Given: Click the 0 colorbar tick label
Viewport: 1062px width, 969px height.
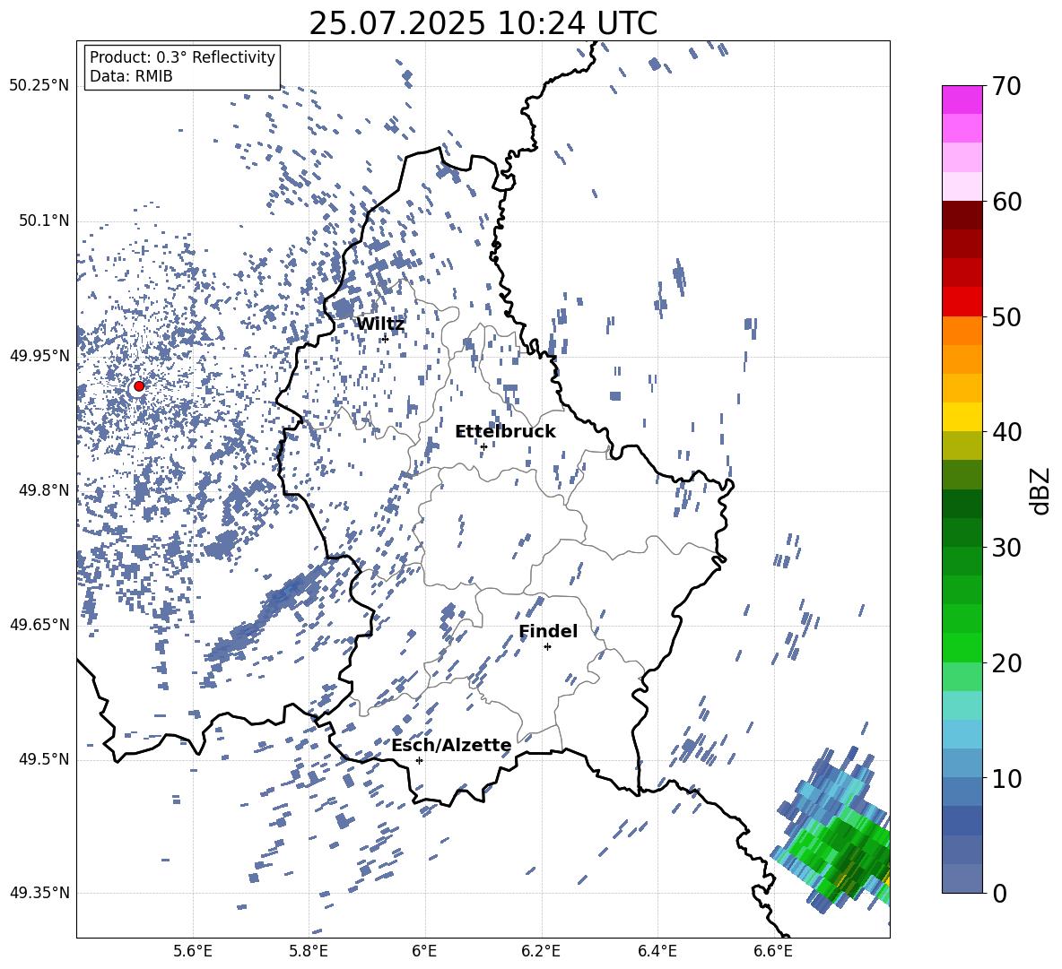Looking at the screenshot, I should pos(1000,893).
